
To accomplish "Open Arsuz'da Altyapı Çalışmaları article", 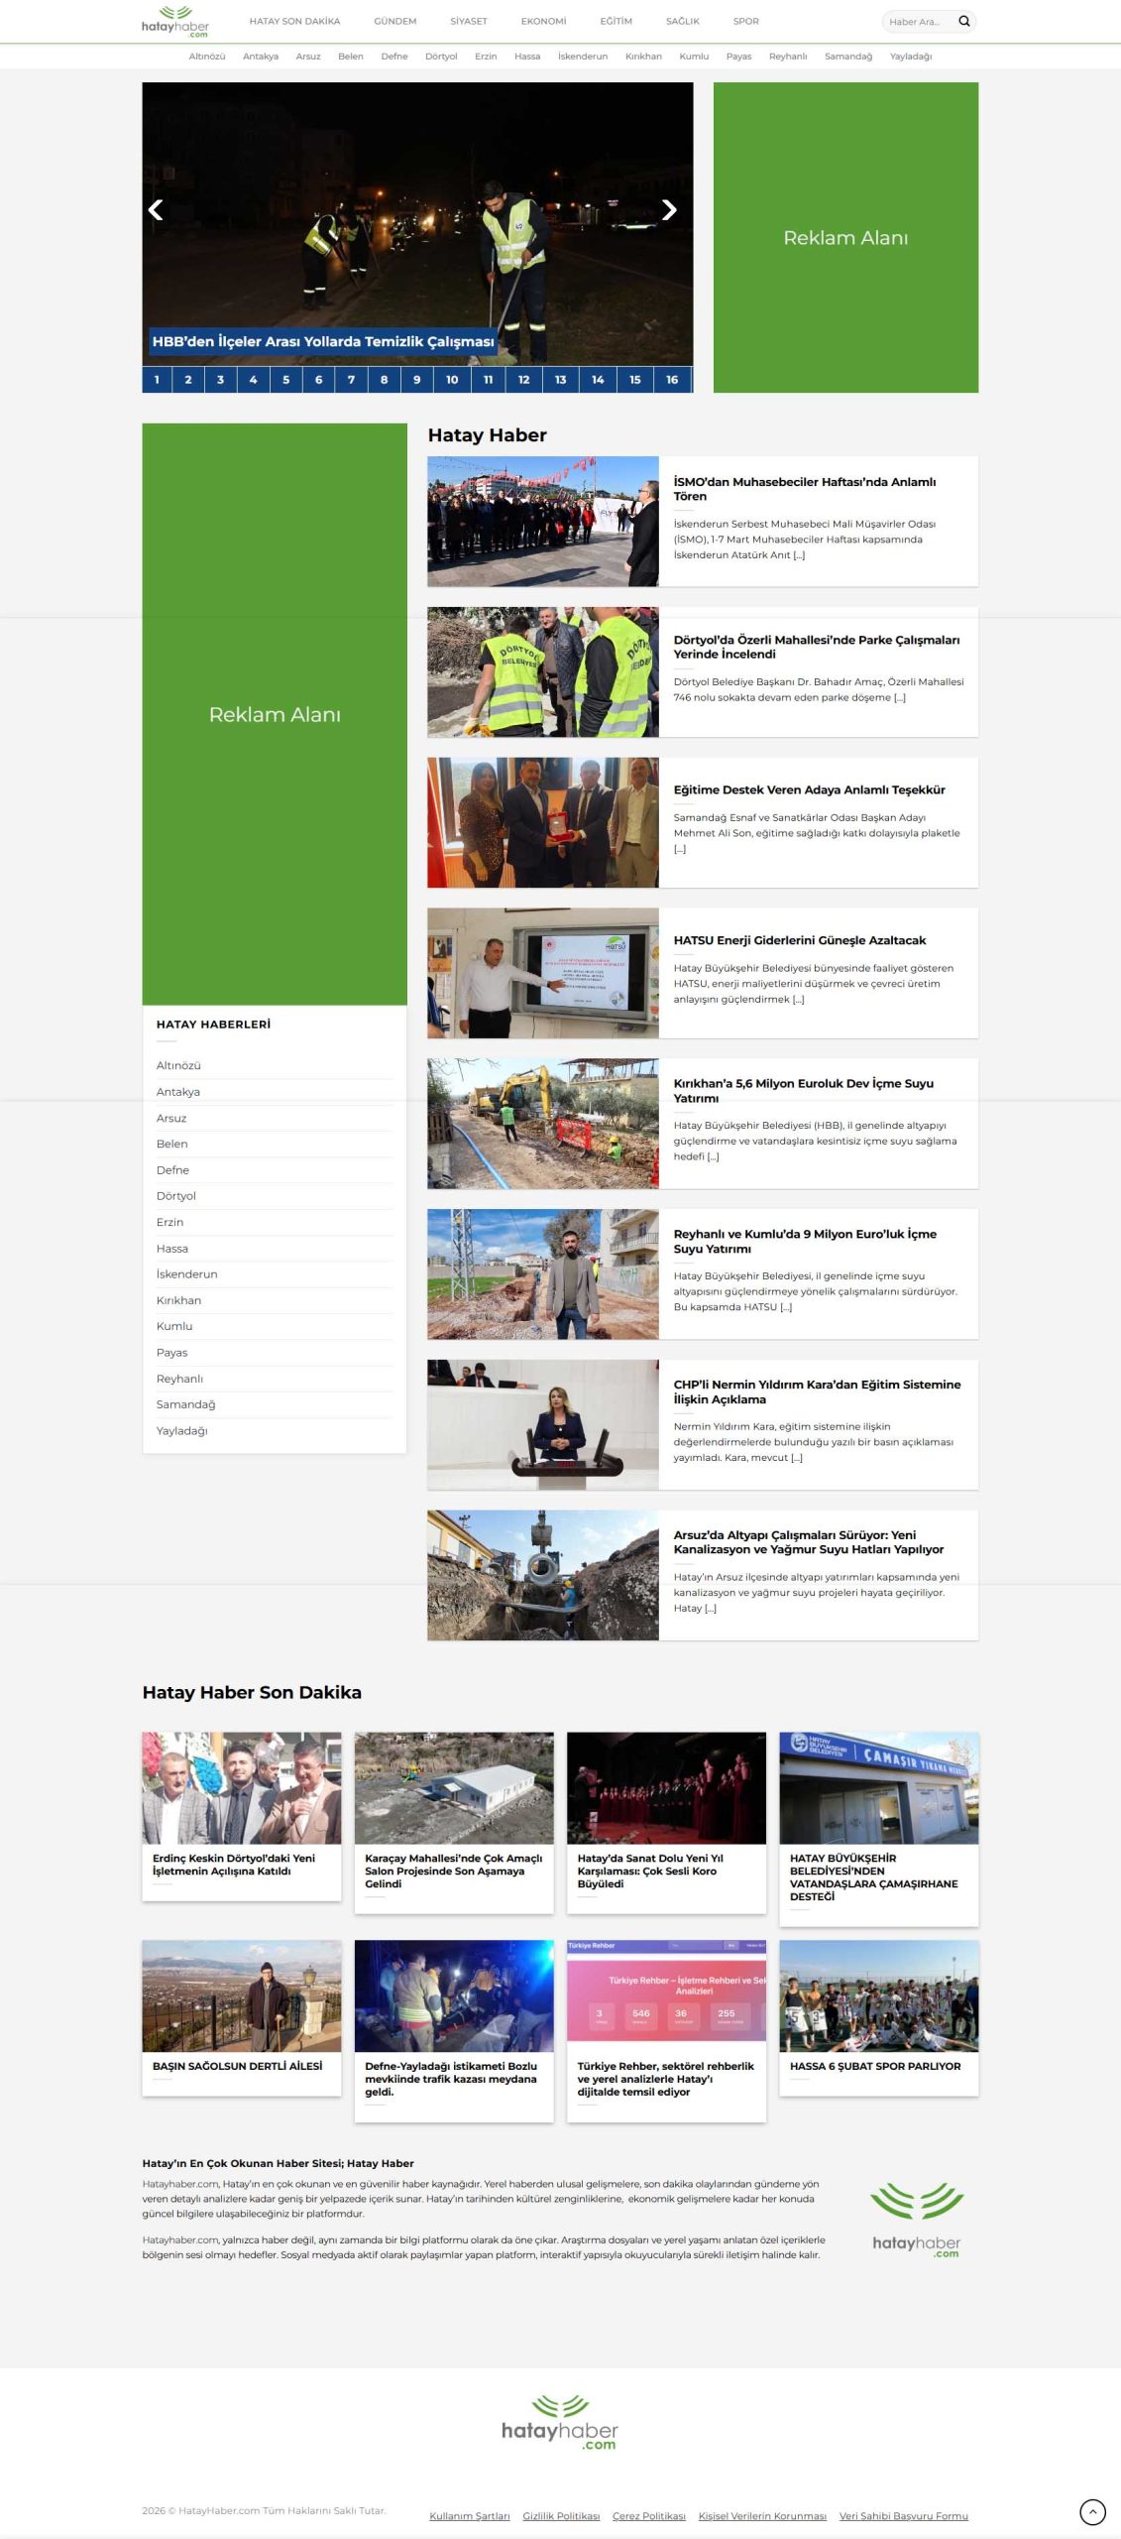I will (x=809, y=1541).
